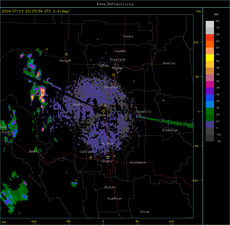Click the Calgary city label
Screen dimensions: 230x225
tap(106, 161)
